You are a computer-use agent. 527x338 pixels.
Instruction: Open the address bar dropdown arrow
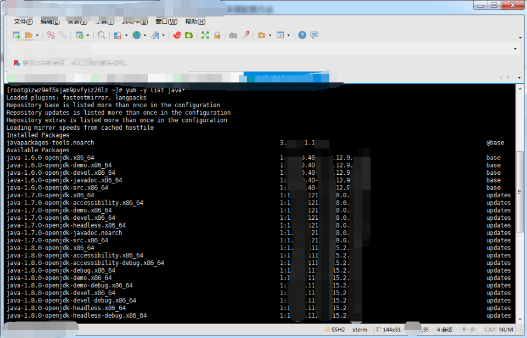[515, 49]
